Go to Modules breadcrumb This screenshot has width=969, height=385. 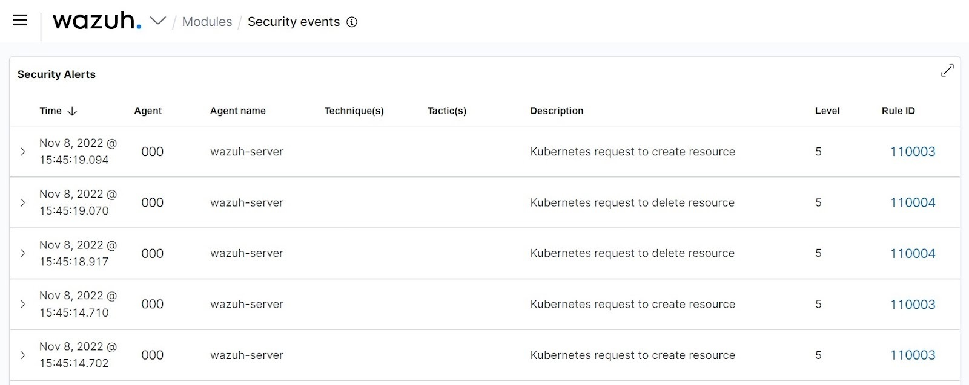[207, 22]
